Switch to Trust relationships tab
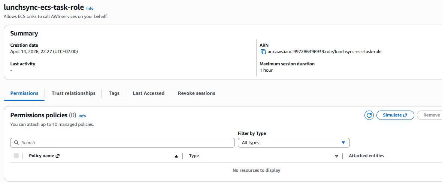This screenshot has width=442, height=183. pyautogui.click(x=73, y=93)
